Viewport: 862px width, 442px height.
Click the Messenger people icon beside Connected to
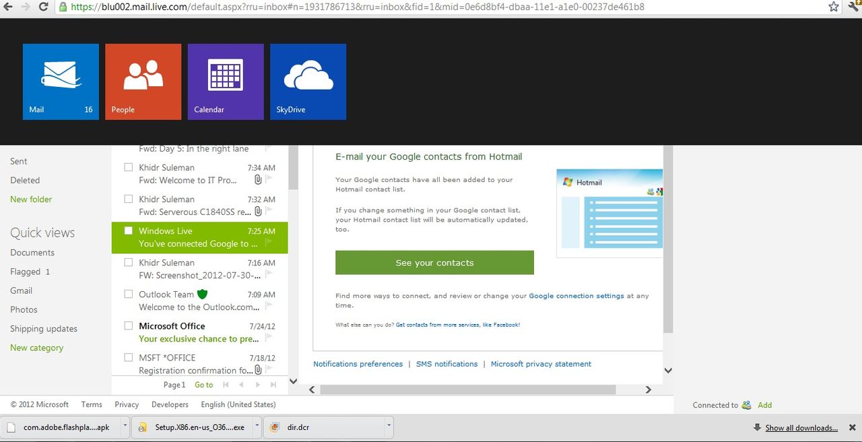click(746, 405)
